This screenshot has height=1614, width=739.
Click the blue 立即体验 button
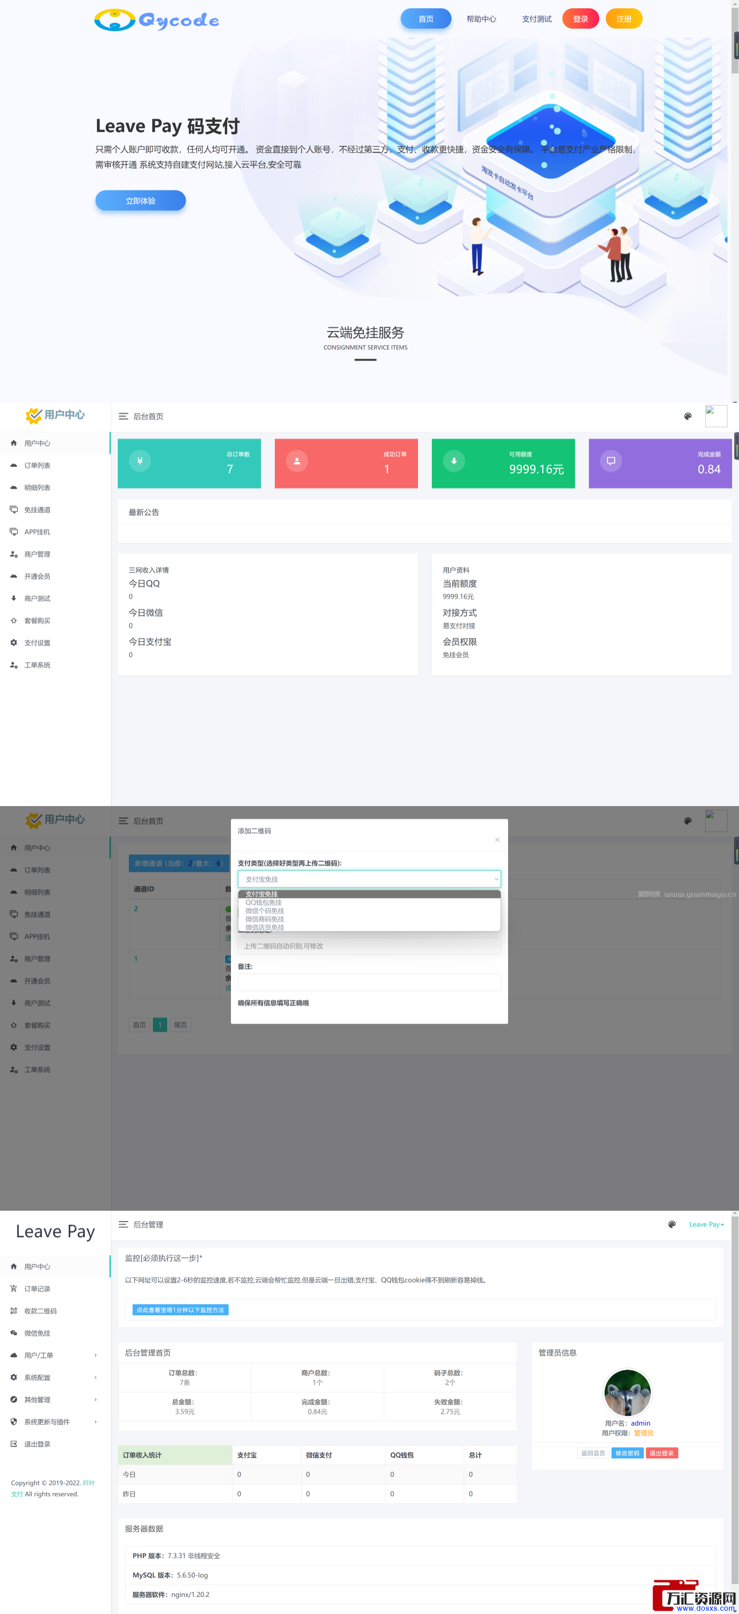140,200
